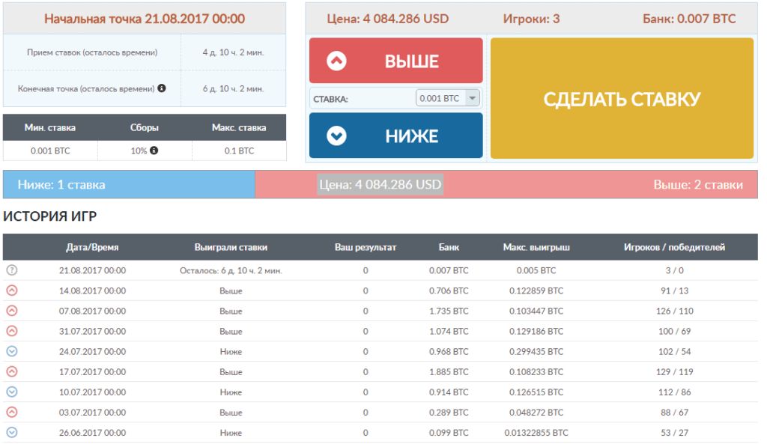The image size is (767, 447).
Task: Click up arrow icon in 03.07.2017 row
Action: (x=11, y=412)
